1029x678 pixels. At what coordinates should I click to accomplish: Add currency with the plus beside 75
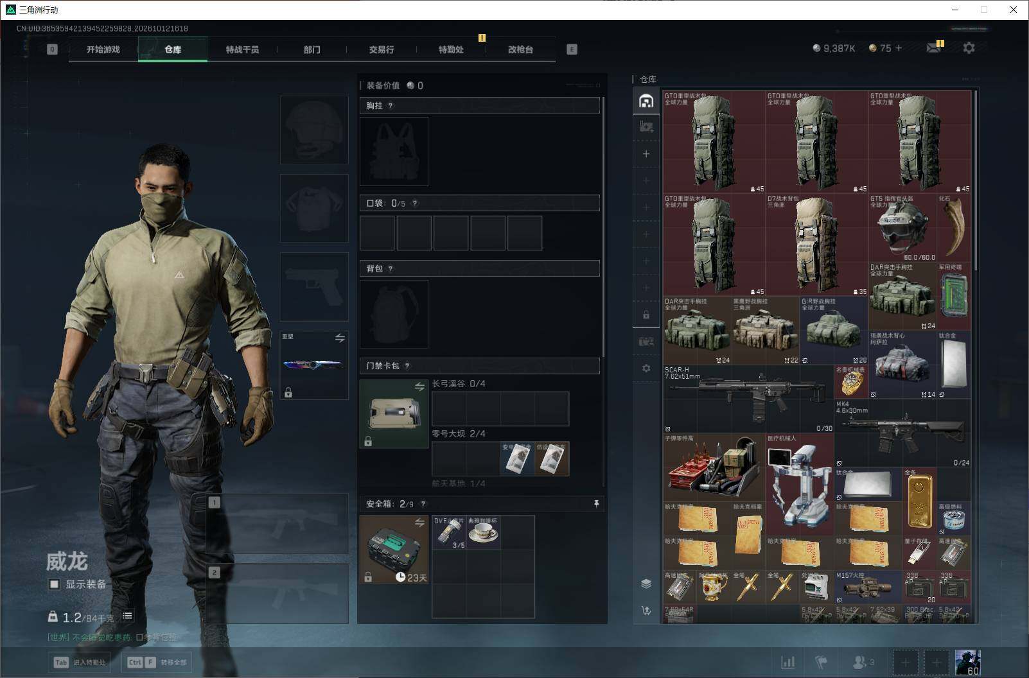point(899,48)
